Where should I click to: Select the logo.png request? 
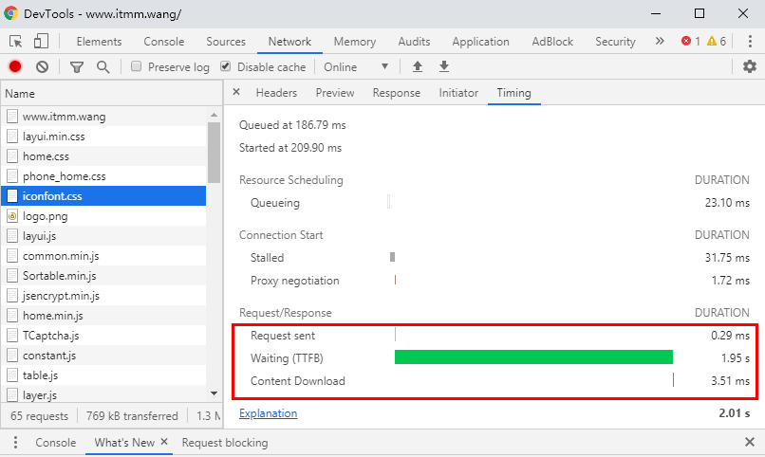click(103, 216)
